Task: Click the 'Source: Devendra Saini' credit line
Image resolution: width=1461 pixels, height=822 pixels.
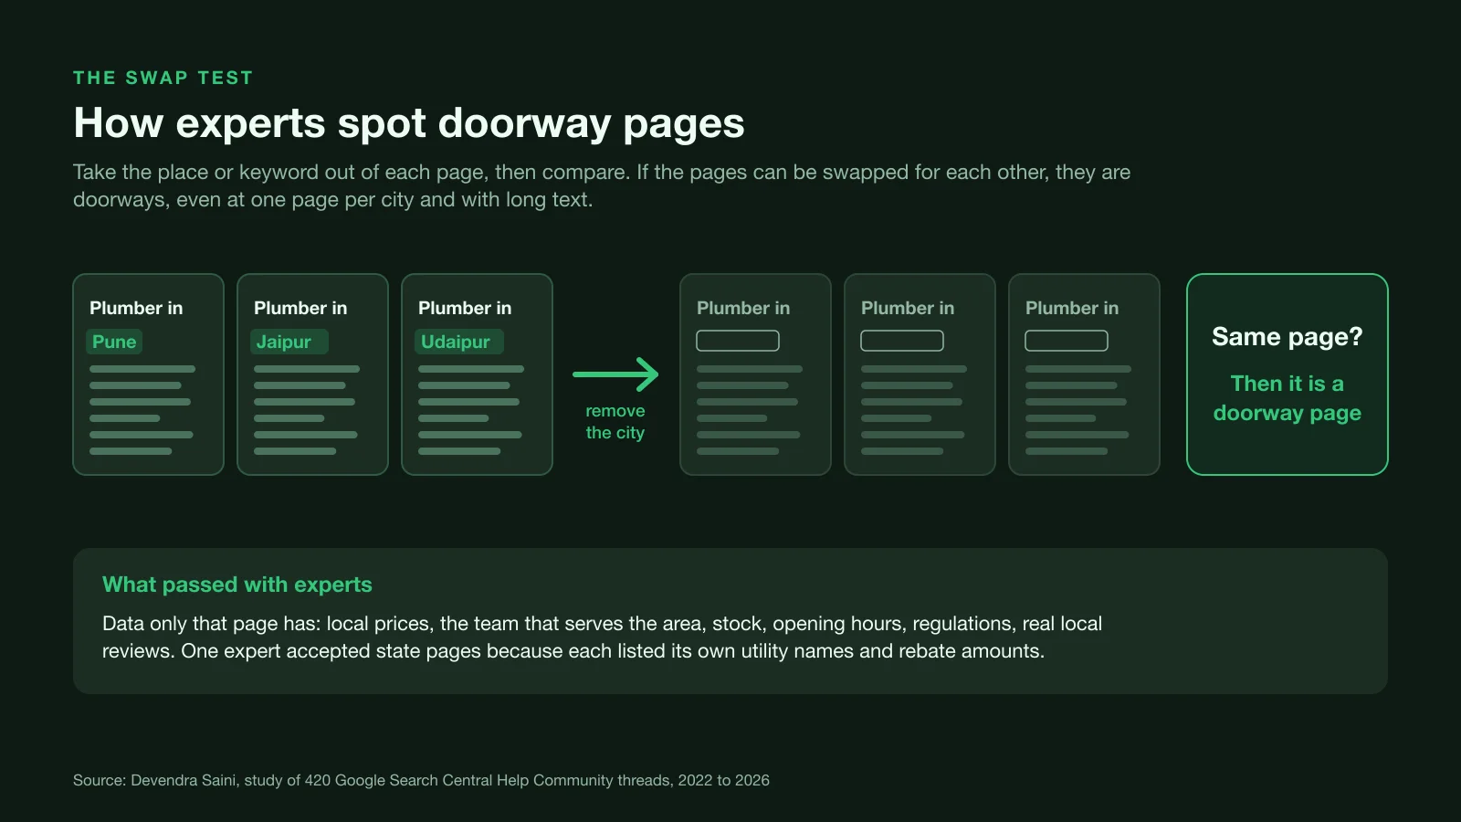Action: coord(421,780)
